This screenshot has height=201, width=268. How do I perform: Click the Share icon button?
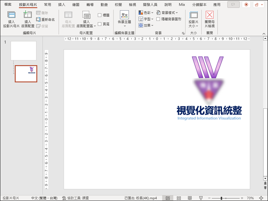tap(259, 5)
